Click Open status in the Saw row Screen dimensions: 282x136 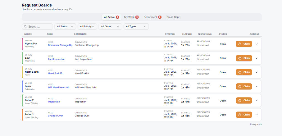pos(223,58)
